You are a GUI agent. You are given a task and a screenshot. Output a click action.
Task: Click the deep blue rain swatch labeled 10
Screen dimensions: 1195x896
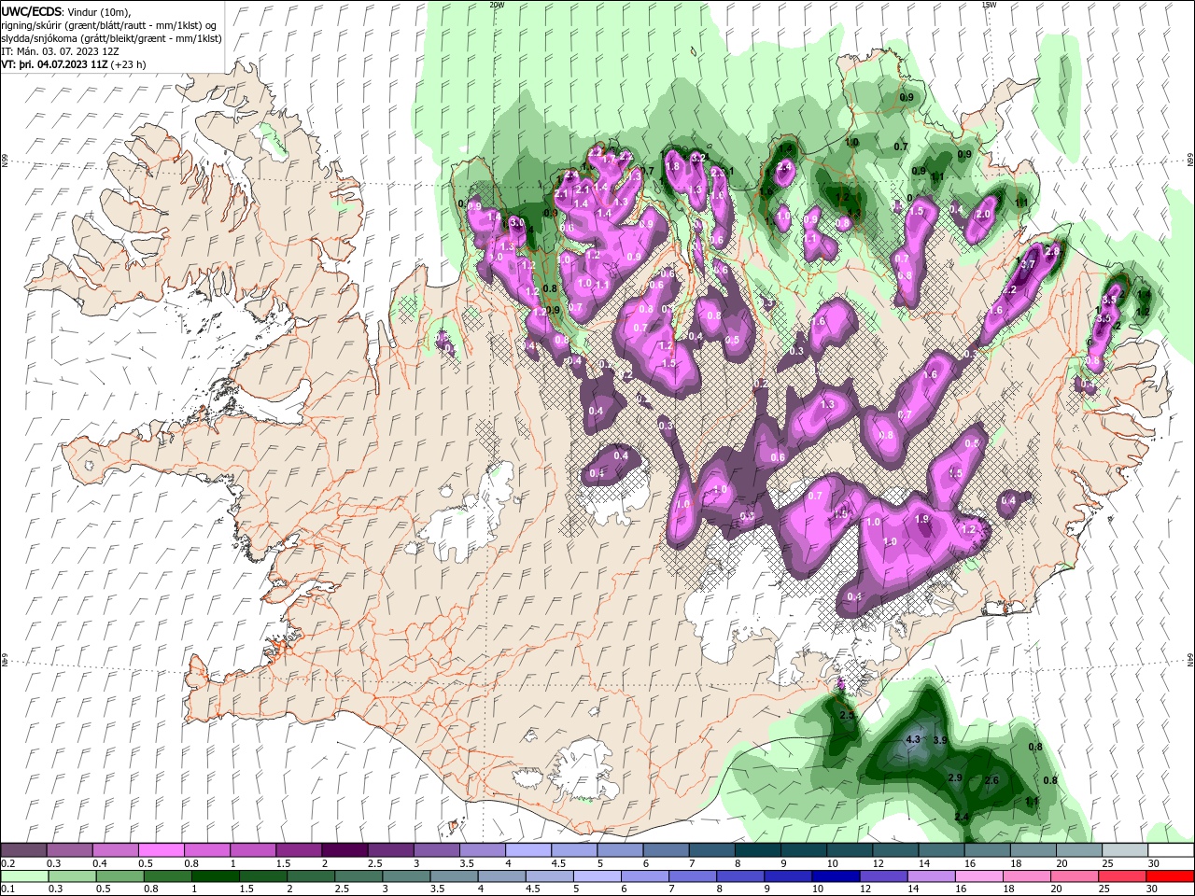pos(835,876)
